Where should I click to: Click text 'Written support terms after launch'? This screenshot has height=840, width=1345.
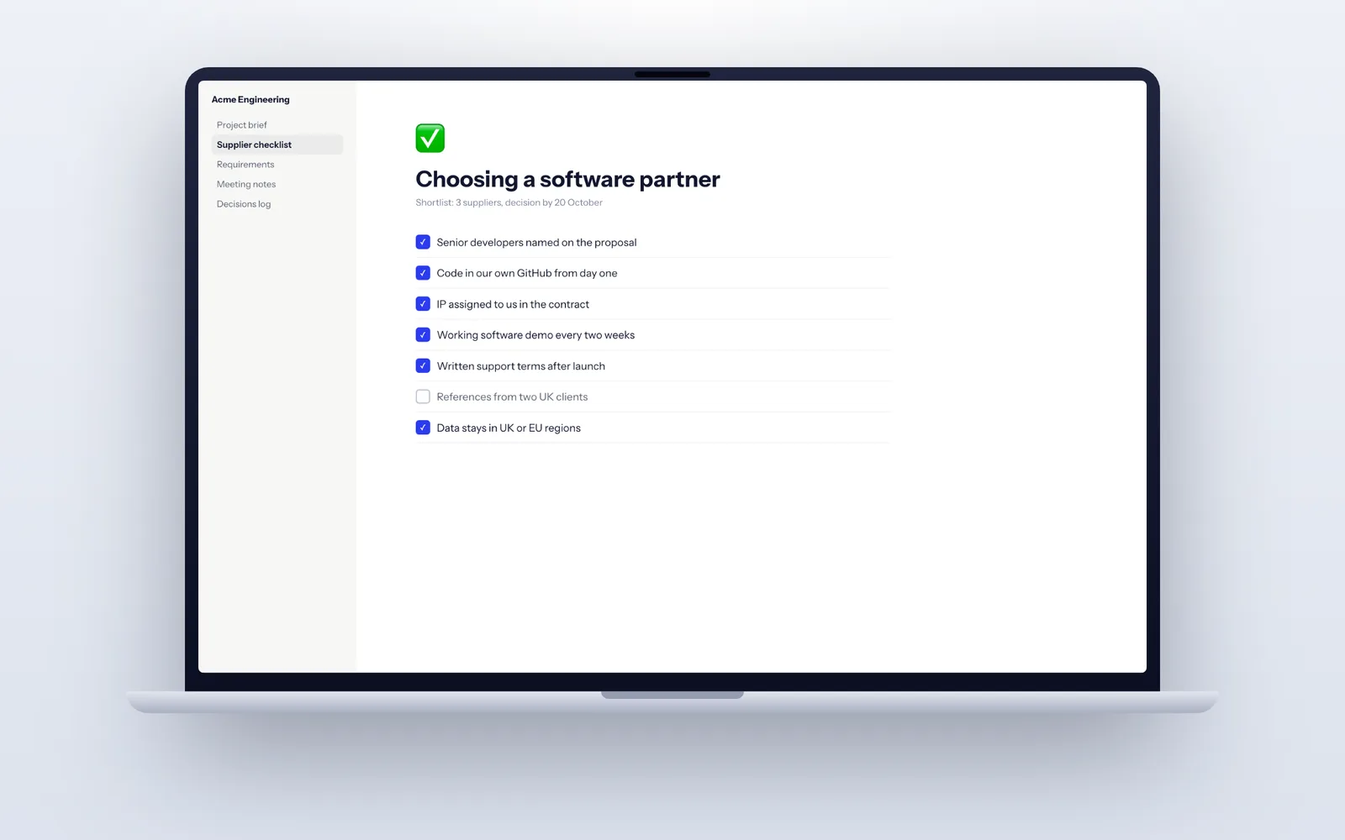click(520, 366)
